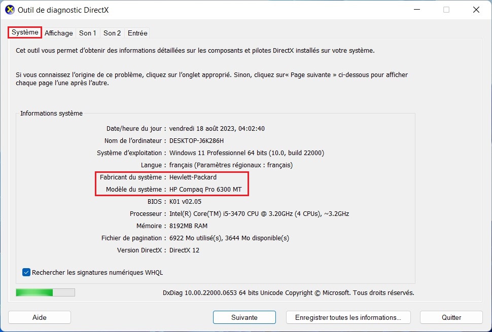
Task: Minimize the DirectX diagnostic window
Action: (417, 10)
